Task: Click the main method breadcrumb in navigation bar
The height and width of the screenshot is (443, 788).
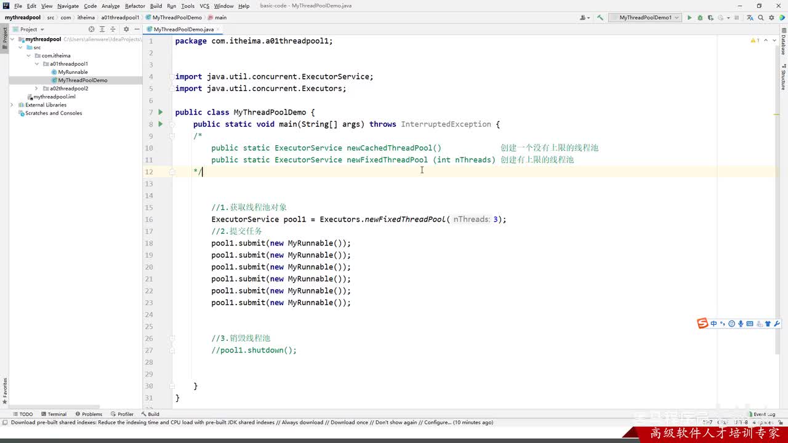Action: (217, 18)
